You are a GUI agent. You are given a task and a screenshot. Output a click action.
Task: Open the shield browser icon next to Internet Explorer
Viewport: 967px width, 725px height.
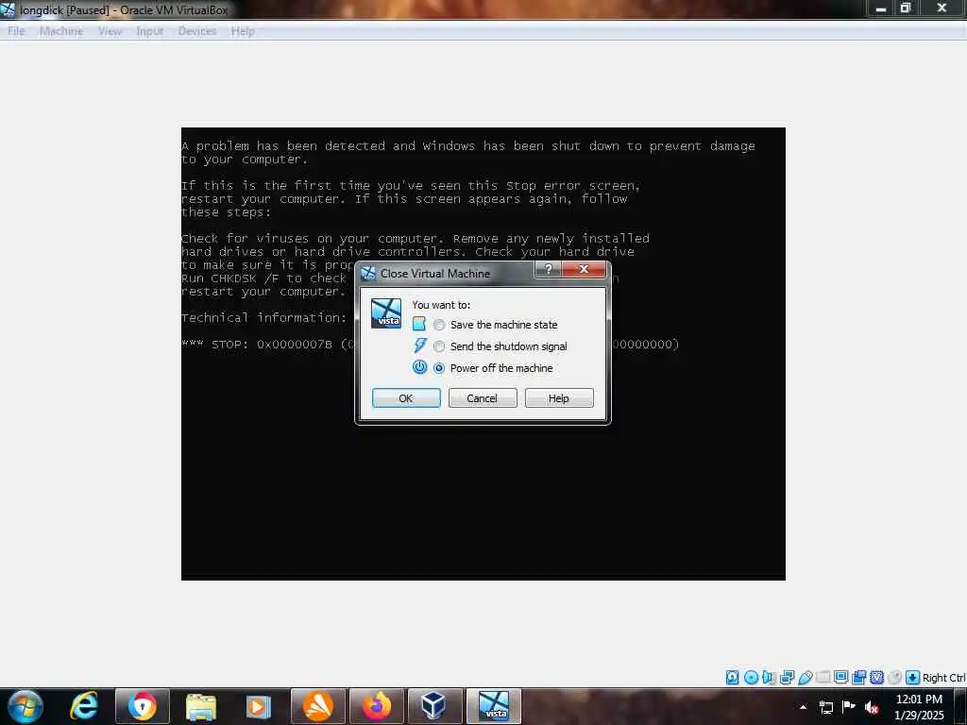tap(143, 706)
